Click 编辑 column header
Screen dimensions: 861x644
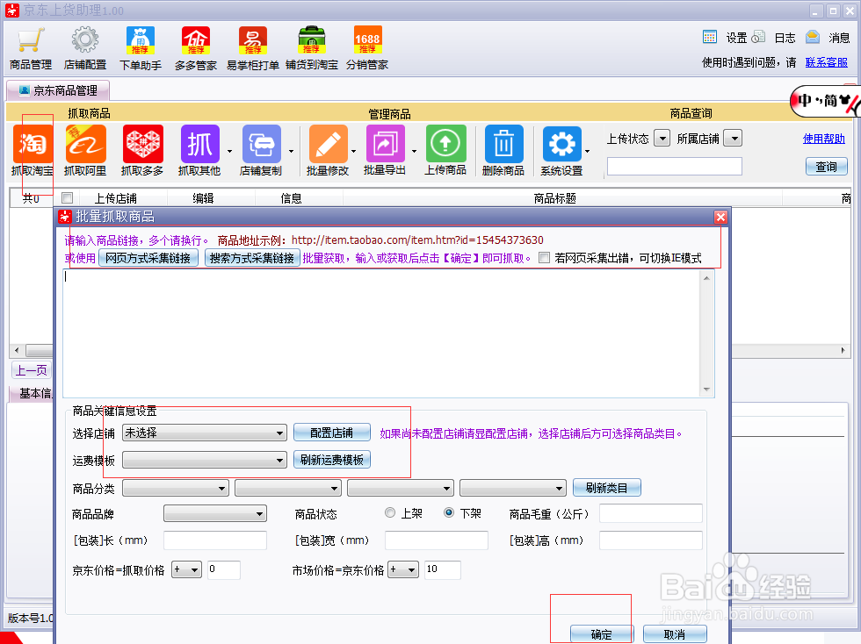(203, 198)
